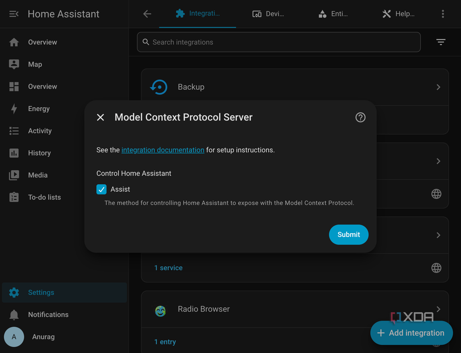The width and height of the screenshot is (461, 353).
Task: Open the three-dot overflow menu
Action: click(x=443, y=14)
